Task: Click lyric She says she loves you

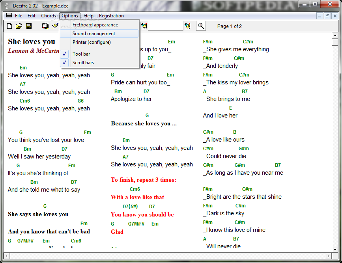Action: [38, 214]
